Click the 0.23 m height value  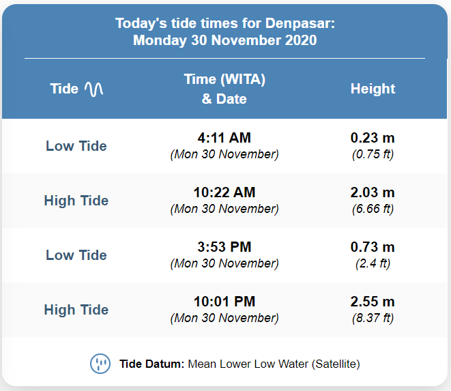pos(373,138)
